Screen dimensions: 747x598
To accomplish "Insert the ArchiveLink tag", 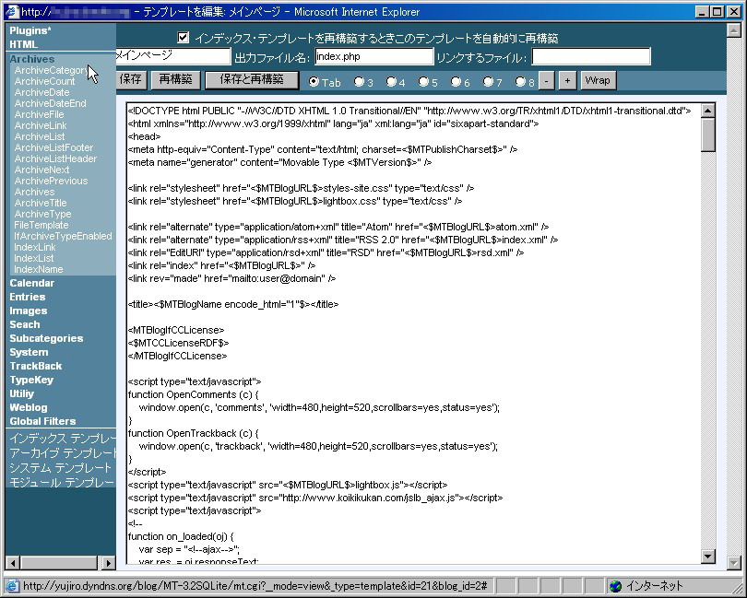I will click(x=41, y=125).
